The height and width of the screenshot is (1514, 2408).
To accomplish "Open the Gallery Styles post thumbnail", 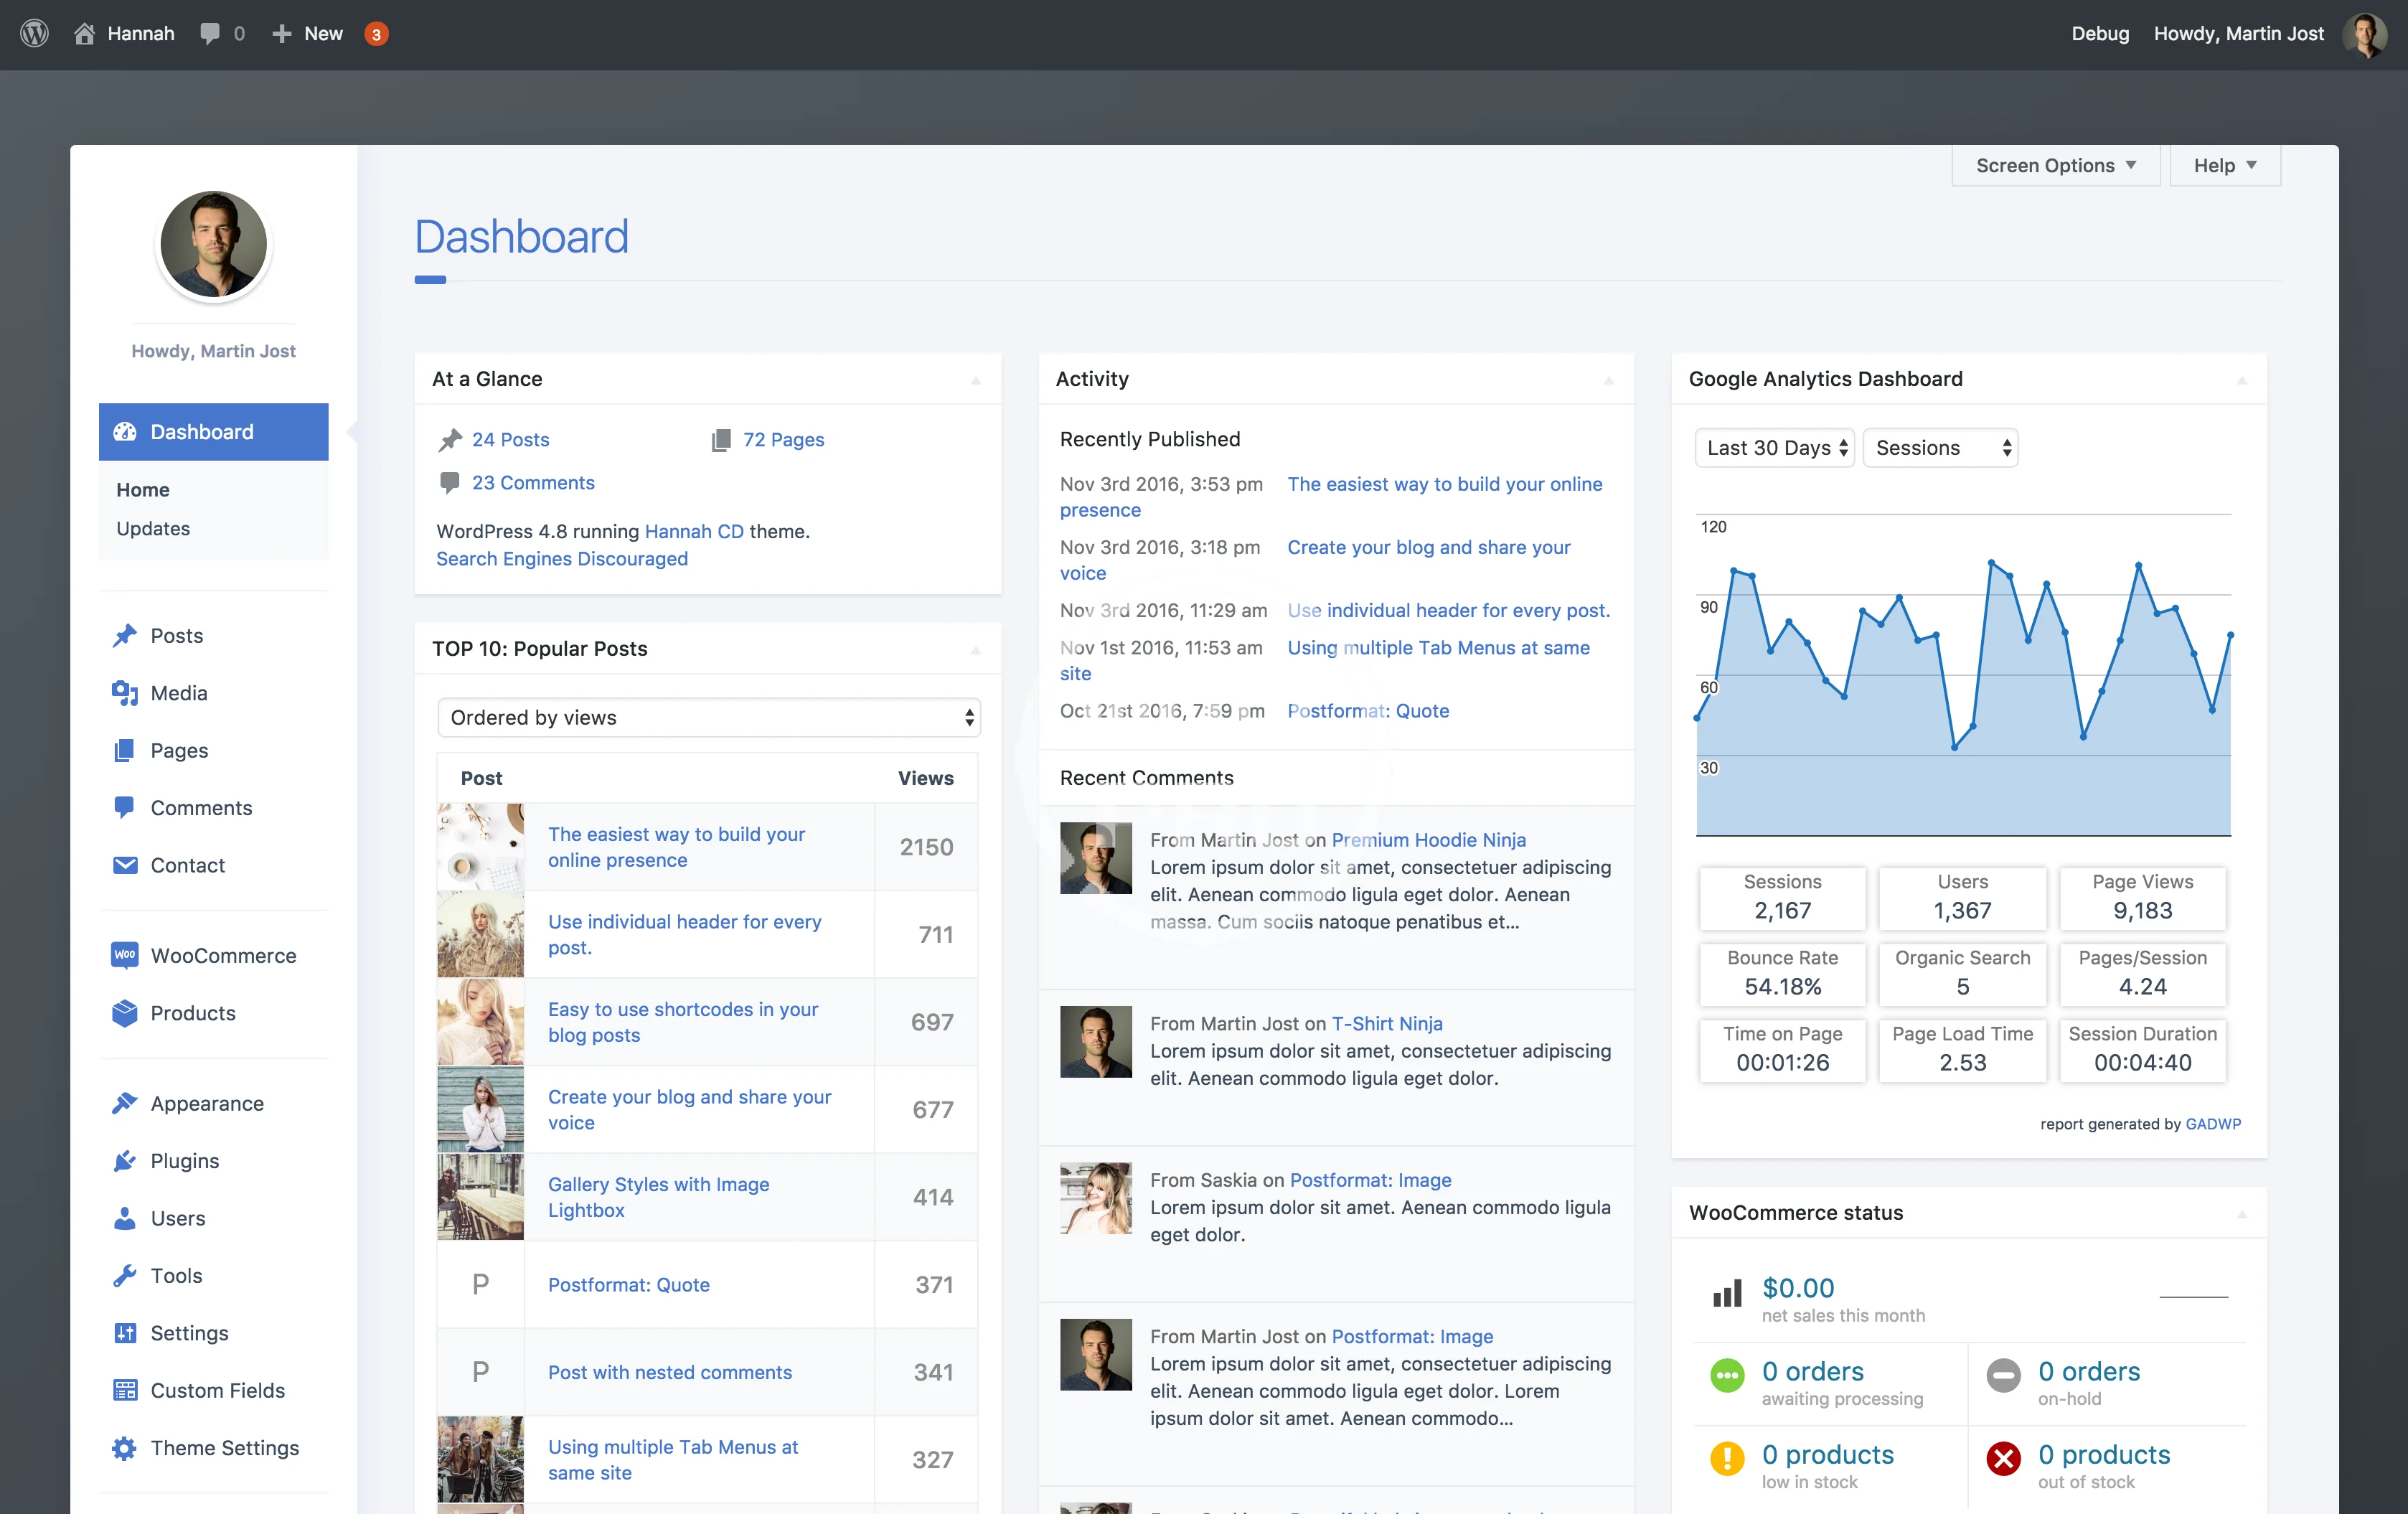I will coord(480,1197).
